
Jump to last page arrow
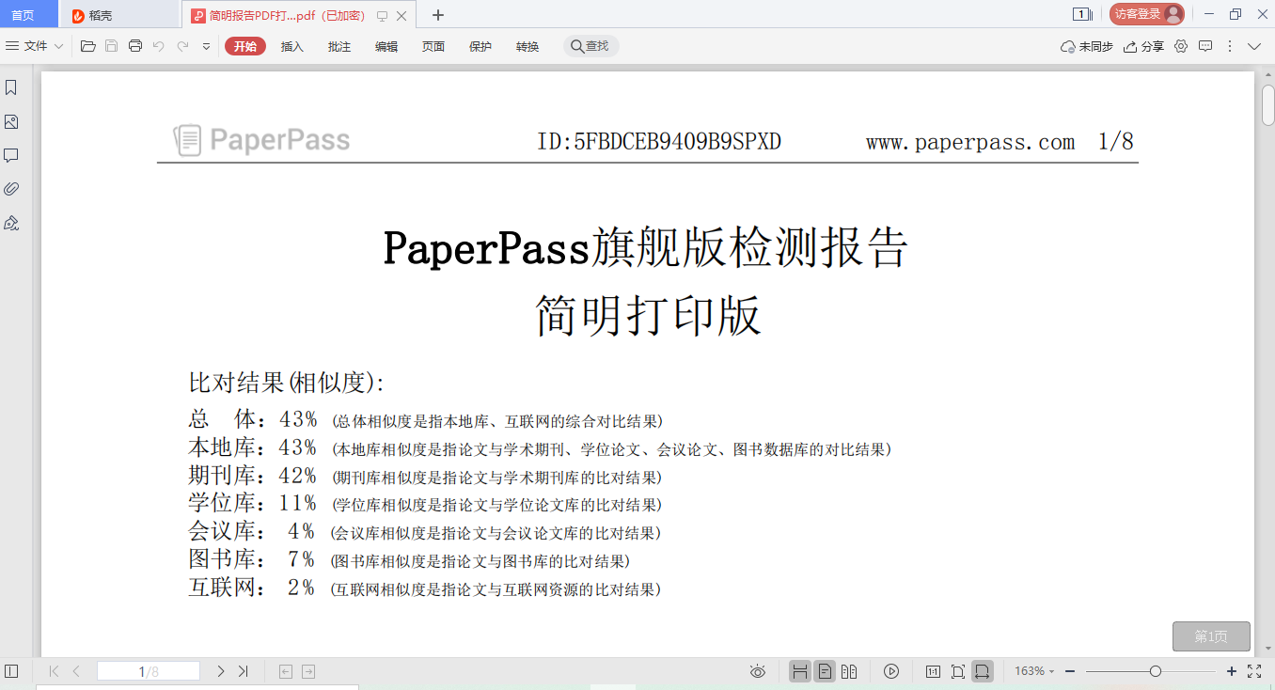tap(244, 671)
